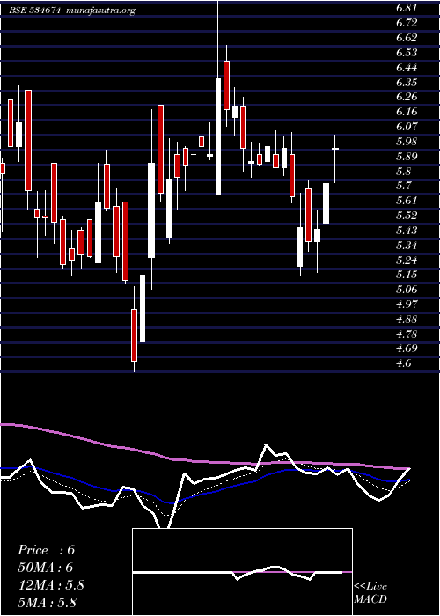Select the 5.15 price axis label
The width and height of the screenshot is (440, 616).
coord(407,275)
